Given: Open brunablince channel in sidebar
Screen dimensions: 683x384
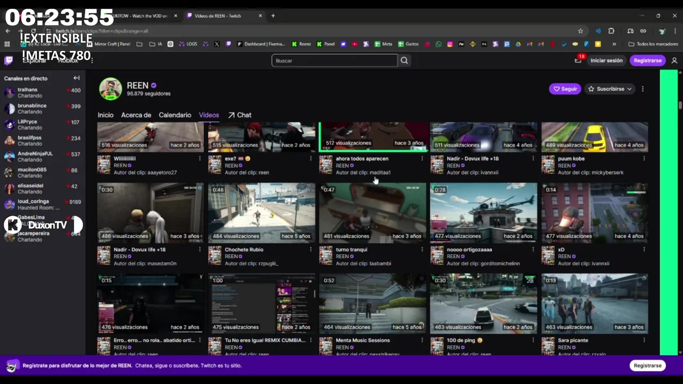Looking at the screenshot, I should point(42,109).
